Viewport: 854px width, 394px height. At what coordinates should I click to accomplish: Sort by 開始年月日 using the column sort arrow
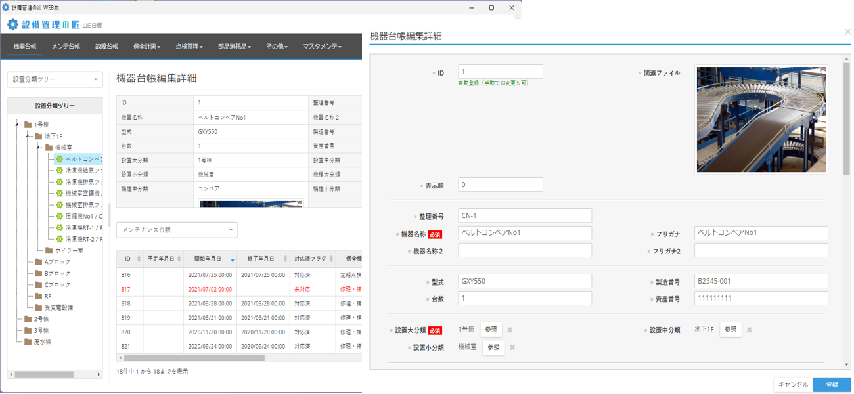(232, 260)
